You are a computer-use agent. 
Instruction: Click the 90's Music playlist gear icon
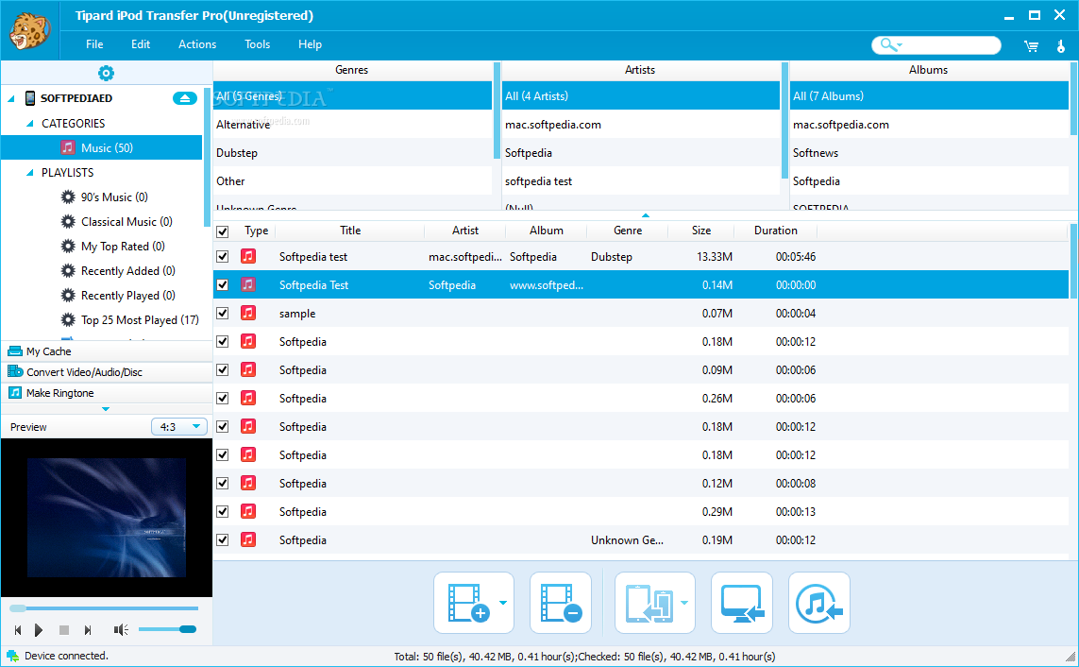[68, 197]
